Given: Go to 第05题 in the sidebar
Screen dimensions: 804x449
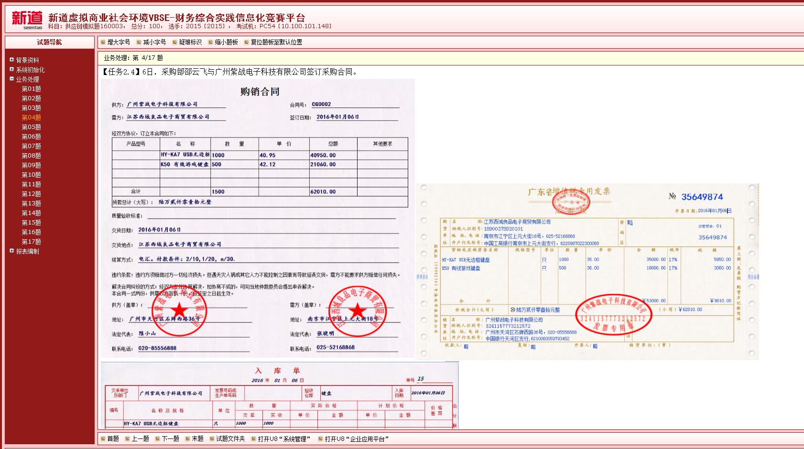Looking at the screenshot, I should click(x=31, y=127).
